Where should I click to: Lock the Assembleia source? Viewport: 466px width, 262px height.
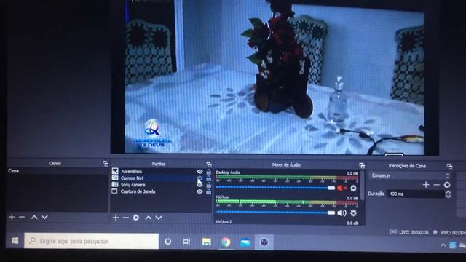(x=209, y=172)
